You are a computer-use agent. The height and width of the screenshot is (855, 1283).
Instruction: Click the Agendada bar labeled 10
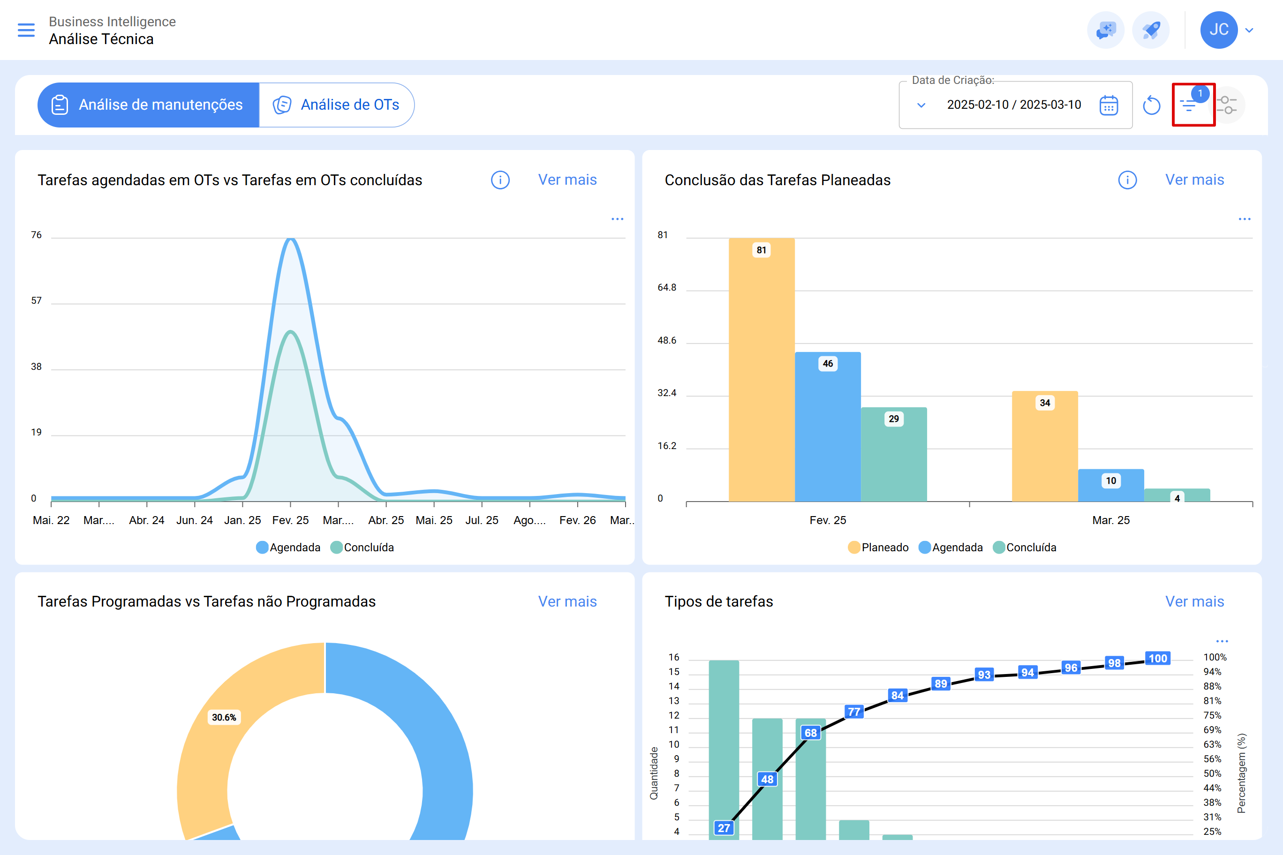1110,485
